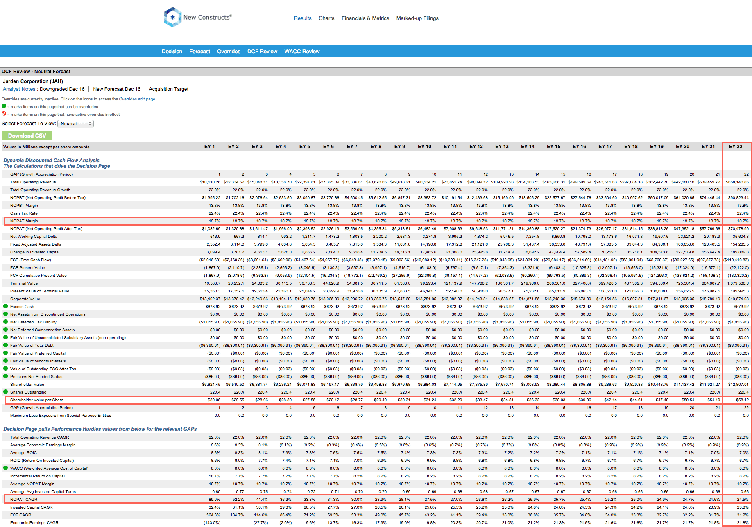Click the Average ROIC row label
This screenshot has height=527, width=752.
tap(23, 452)
